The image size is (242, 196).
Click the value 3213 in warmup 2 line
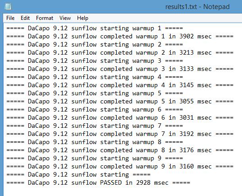pyautogui.click(x=187, y=52)
